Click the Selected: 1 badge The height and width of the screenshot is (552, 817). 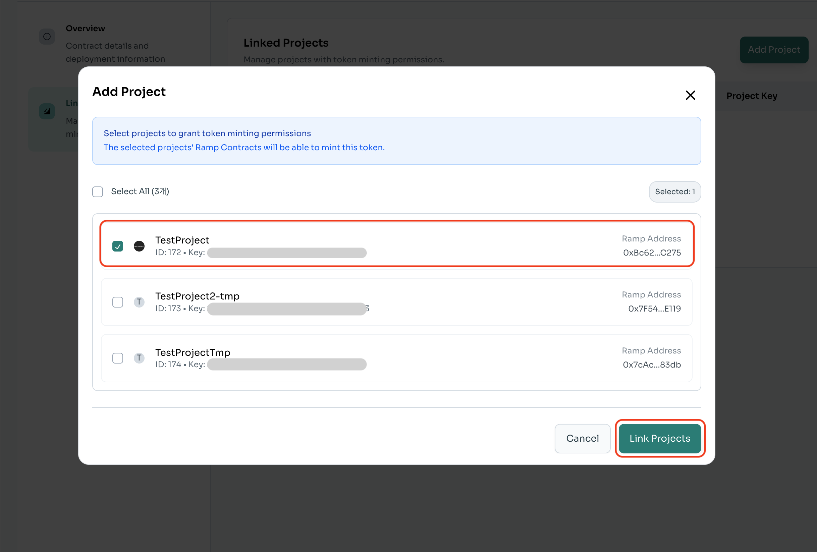674,191
